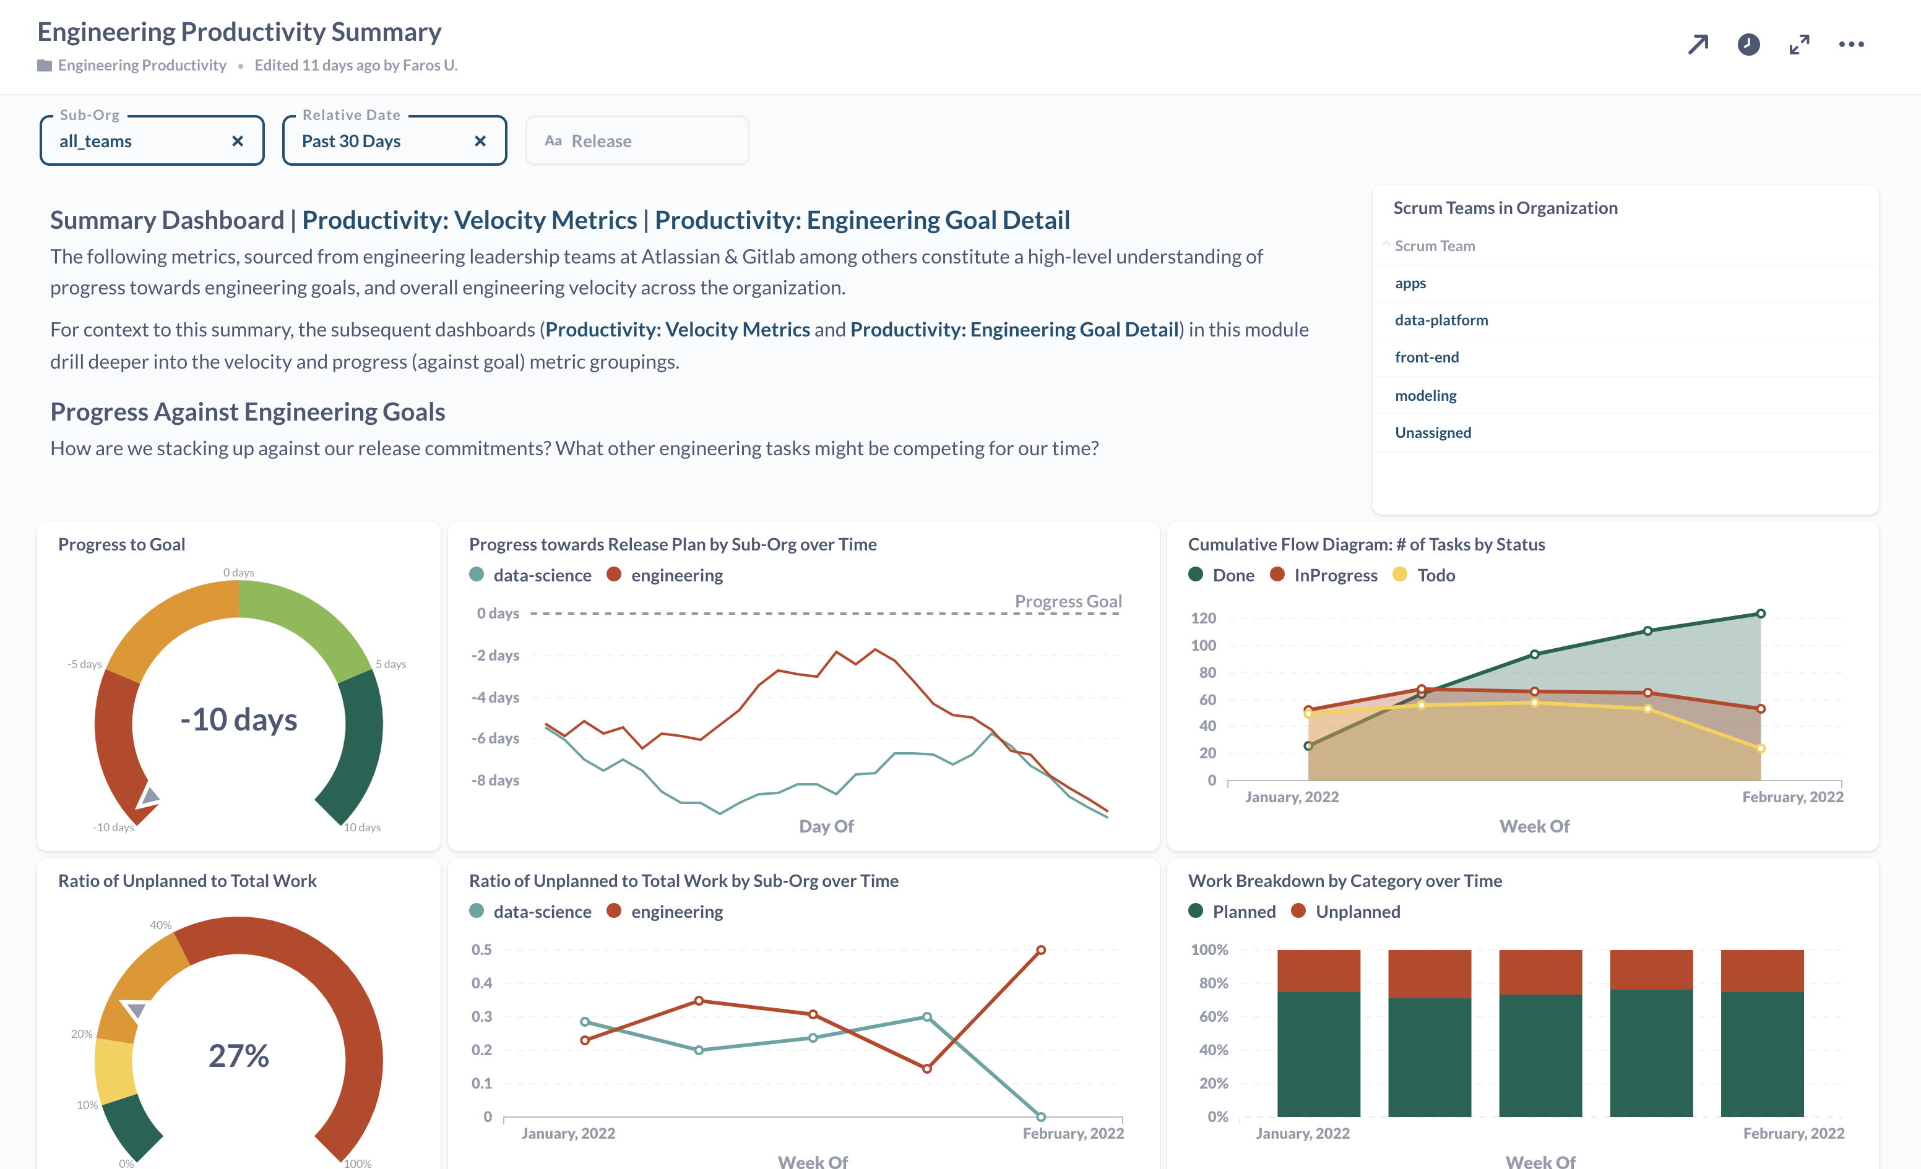Screen dimensions: 1921x1169
Task: Select the data-platform scrum team row
Action: click(1441, 320)
